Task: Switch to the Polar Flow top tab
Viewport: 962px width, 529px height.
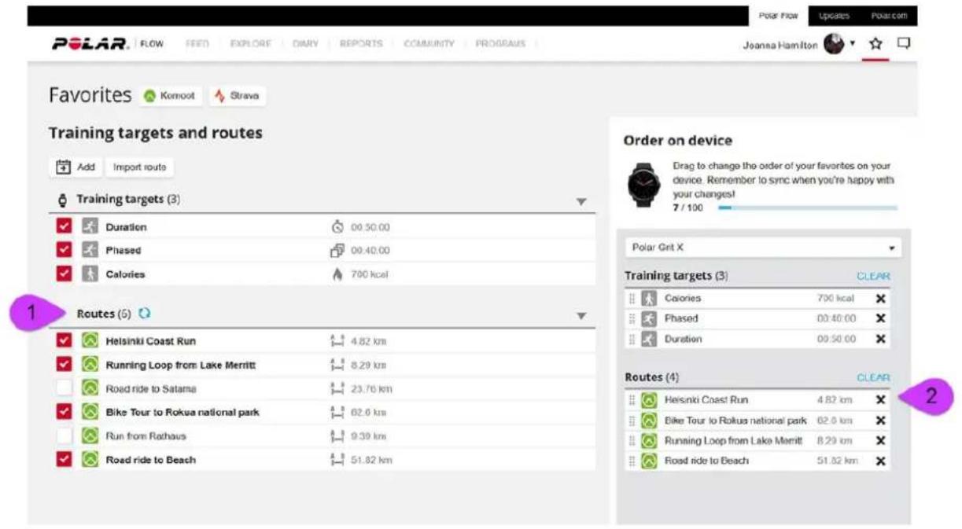Action: (778, 16)
